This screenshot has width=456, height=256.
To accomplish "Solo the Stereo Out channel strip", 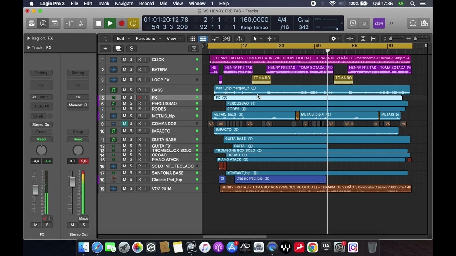I will tap(84, 225).
